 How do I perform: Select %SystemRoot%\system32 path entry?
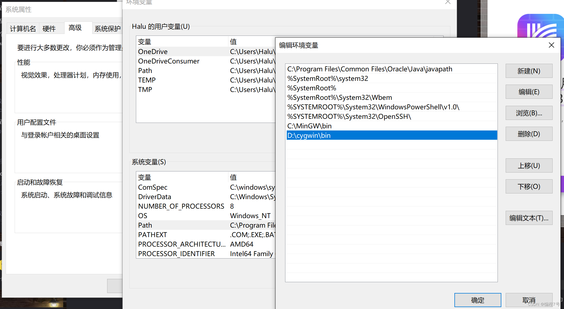pos(392,78)
